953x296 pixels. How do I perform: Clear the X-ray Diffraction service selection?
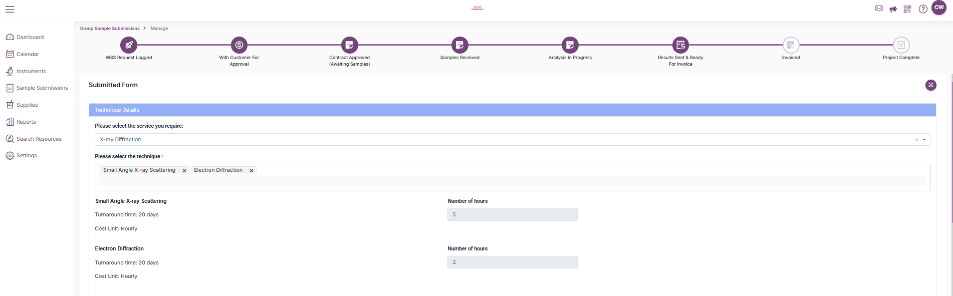click(917, 140)
